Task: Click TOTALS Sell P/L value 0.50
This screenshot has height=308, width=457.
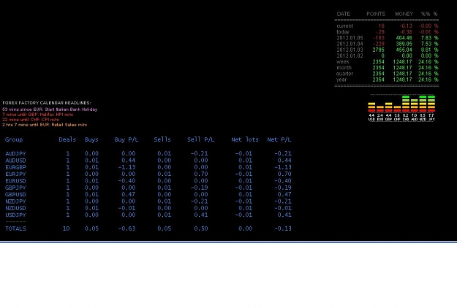Action: [201, 228]
